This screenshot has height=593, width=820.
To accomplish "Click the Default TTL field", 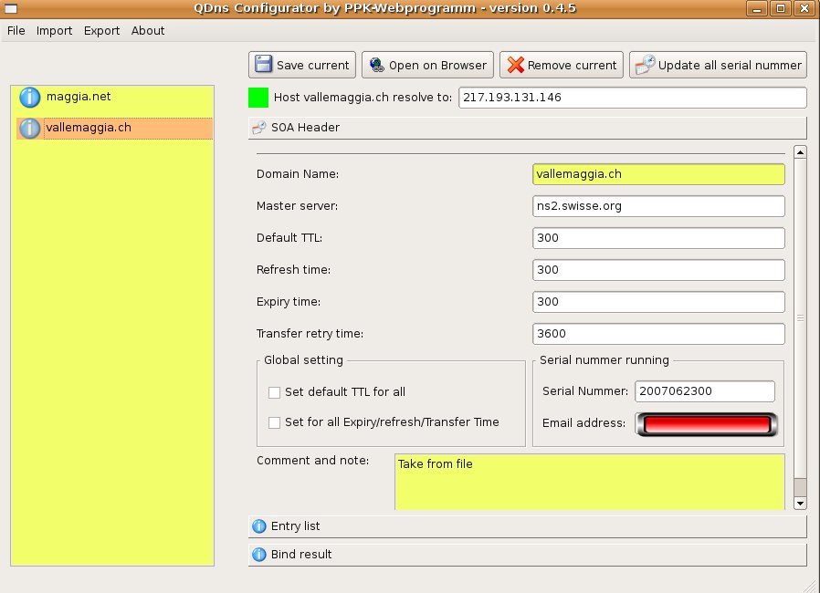I will [x=659, y=238].
